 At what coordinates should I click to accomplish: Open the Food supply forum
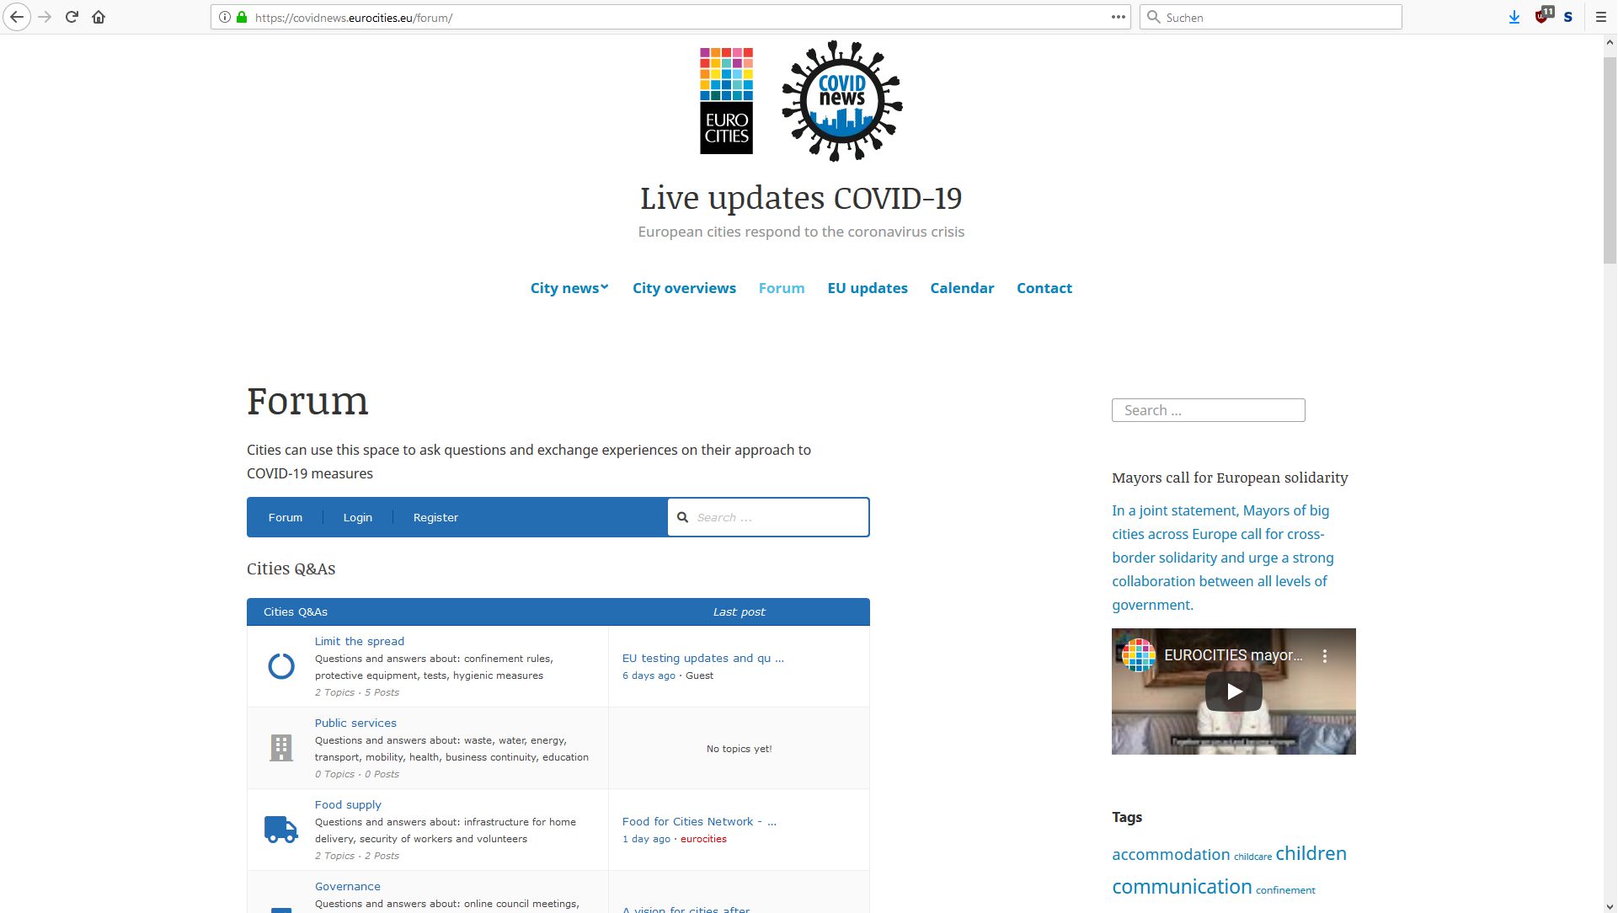tap(348, 804)
